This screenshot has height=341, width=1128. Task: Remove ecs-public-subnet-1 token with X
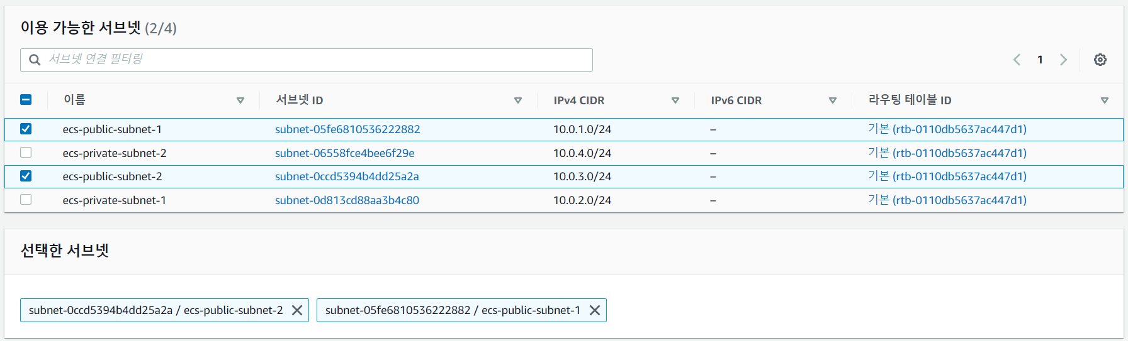pos(594,310)
